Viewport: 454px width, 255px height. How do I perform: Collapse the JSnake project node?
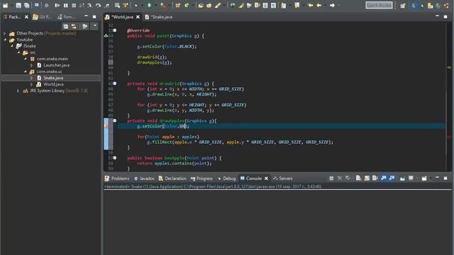click(x=12, y=46)
